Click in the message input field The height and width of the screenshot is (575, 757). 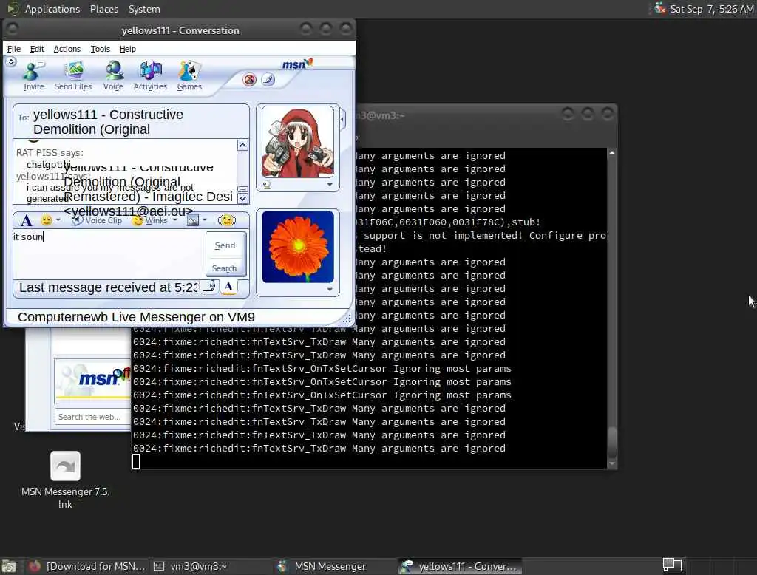(x=109, y=254)
